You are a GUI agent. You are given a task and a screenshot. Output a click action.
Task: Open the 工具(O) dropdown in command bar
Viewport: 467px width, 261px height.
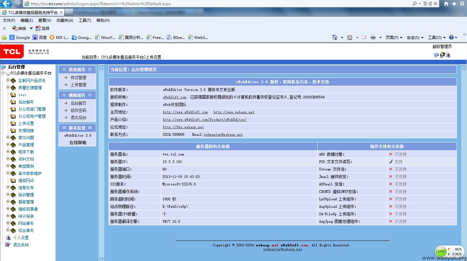click(x=437, y=37)
